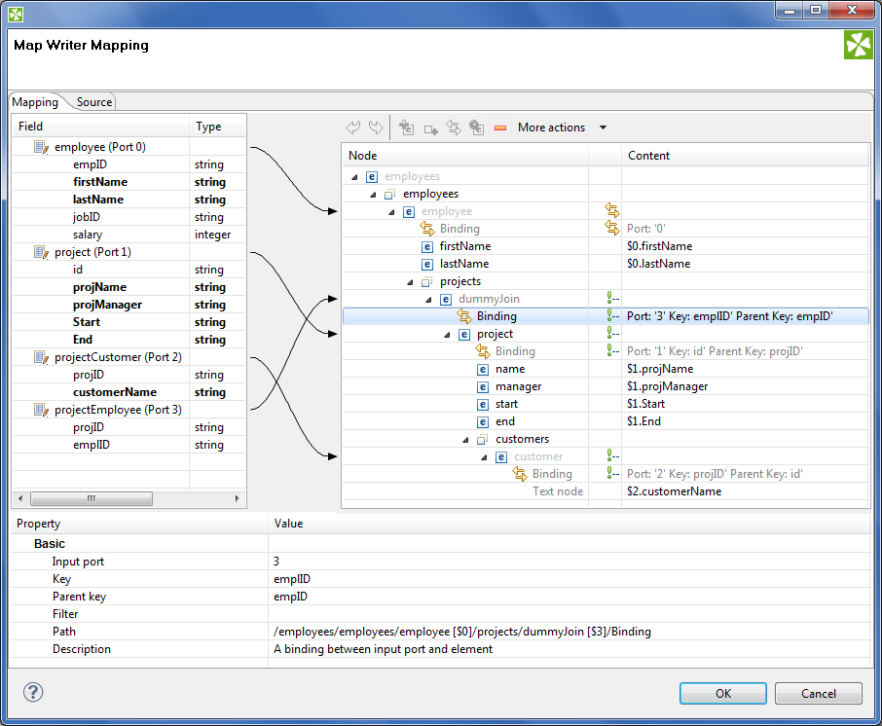Viewport: 882px width, 726px height.
Task: Click the projectEmployee (Port 3) metadata icon
Action: (41, 410)
